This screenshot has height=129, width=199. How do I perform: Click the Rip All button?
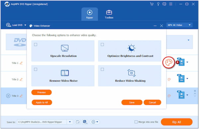click(176, 122)
